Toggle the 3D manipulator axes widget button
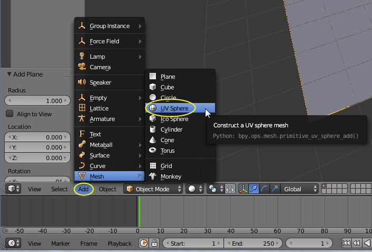 tap(244, 189)
